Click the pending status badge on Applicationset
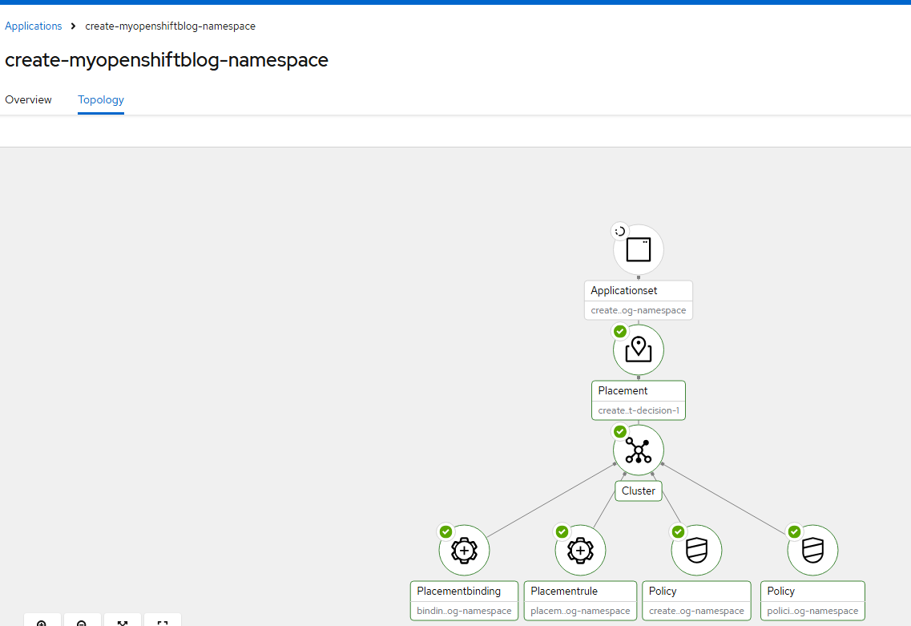This screenshot has height=626, width=911. click(x=620, y=232)
